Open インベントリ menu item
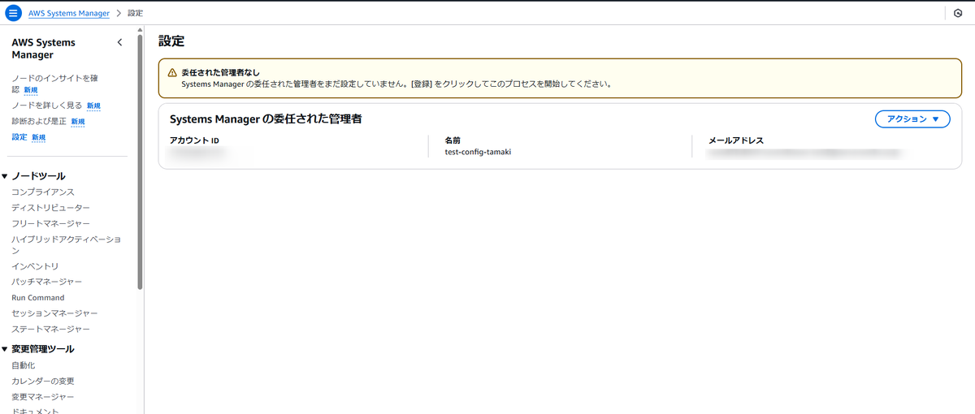Image resolution: width=975 pixels, height=414 pixels. (35, 266)
